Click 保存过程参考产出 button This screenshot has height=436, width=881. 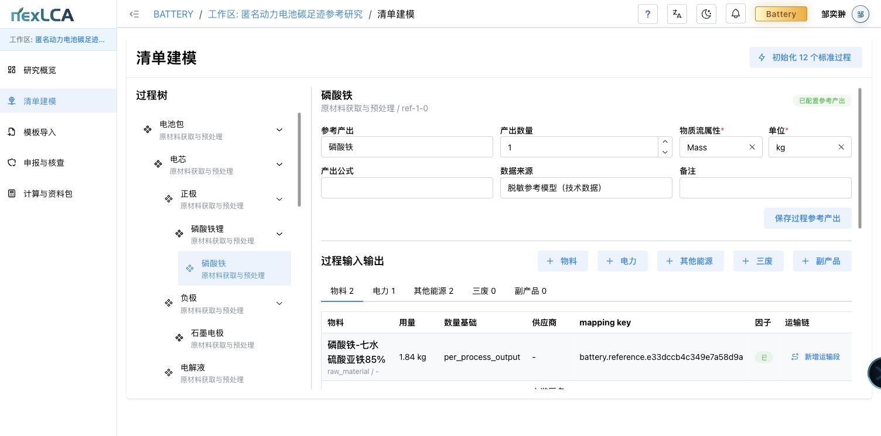tap(808, 218)
